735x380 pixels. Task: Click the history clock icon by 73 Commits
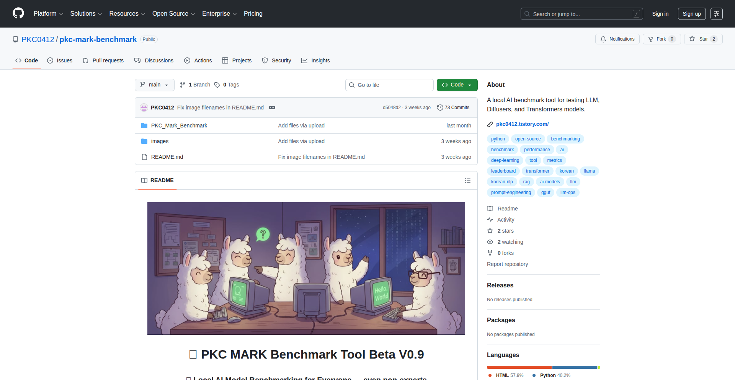pos(440,108)
